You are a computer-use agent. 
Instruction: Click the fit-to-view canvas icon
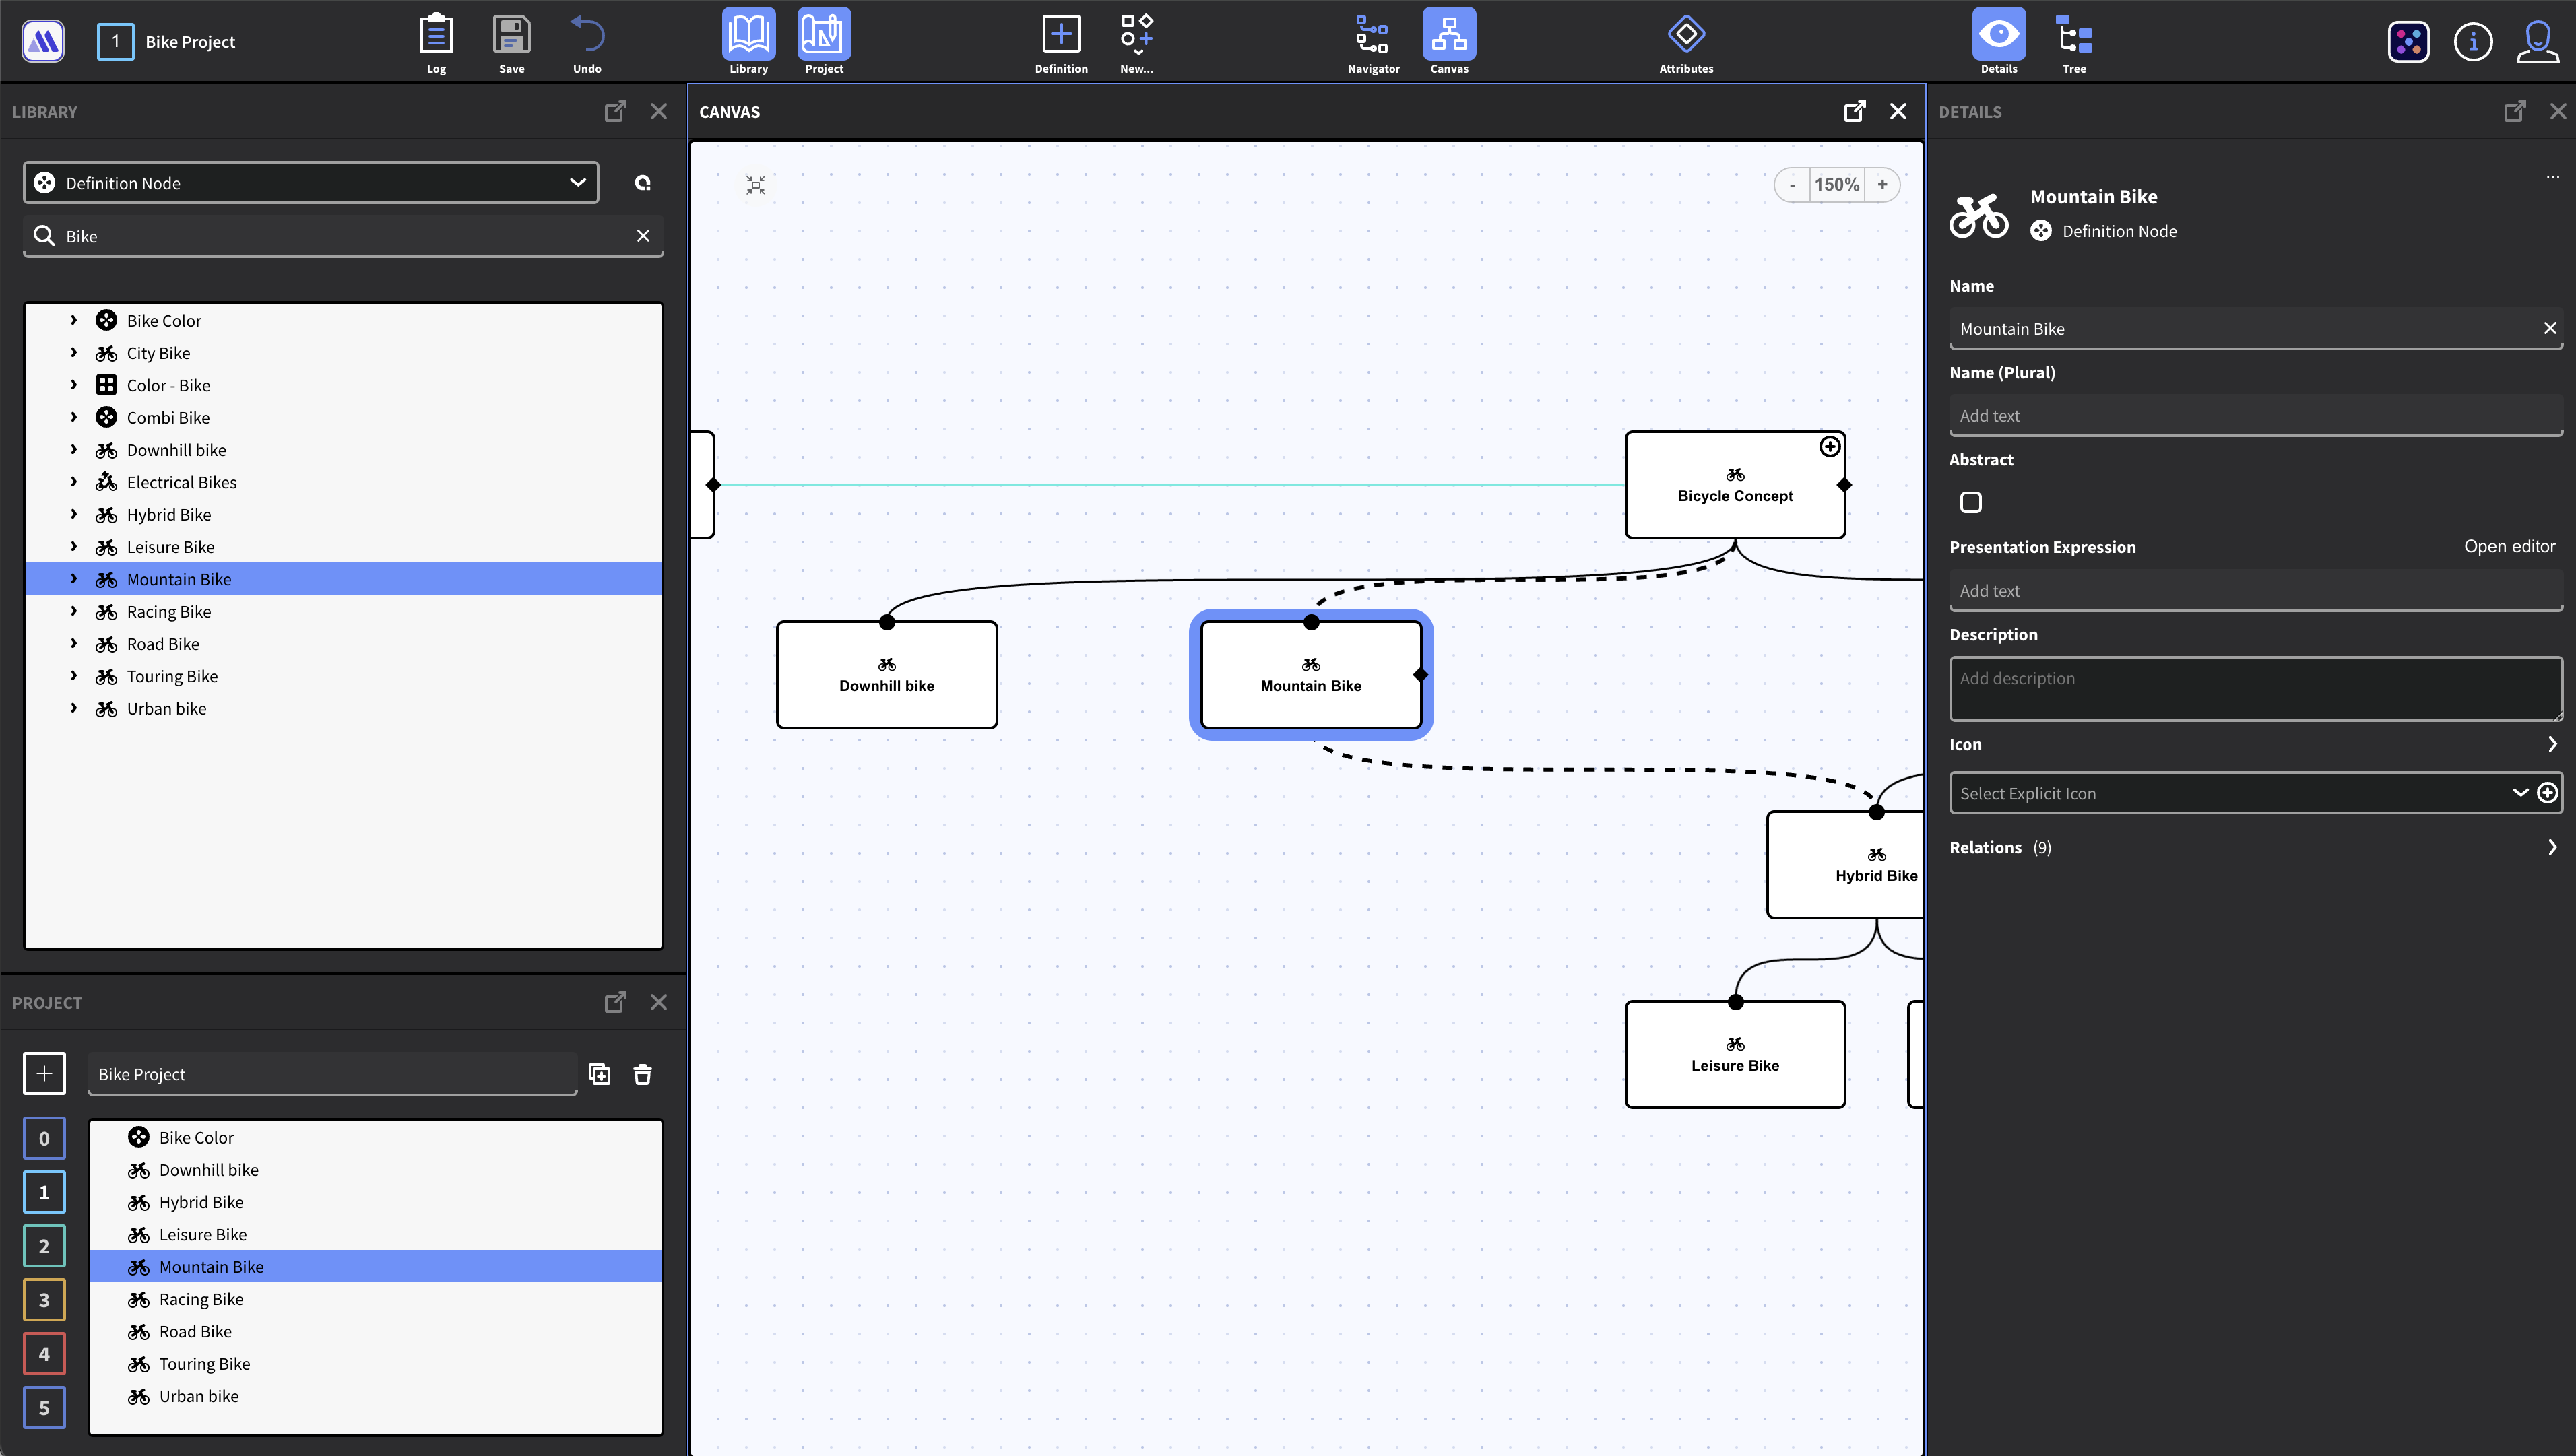point(756,185)
